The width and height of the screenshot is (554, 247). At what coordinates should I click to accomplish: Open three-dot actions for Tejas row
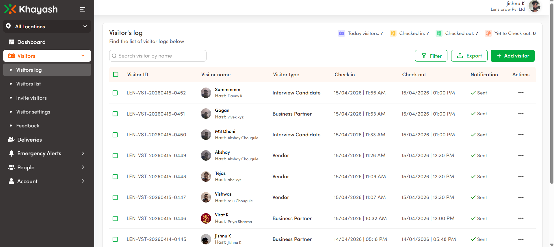coord(520,177)
